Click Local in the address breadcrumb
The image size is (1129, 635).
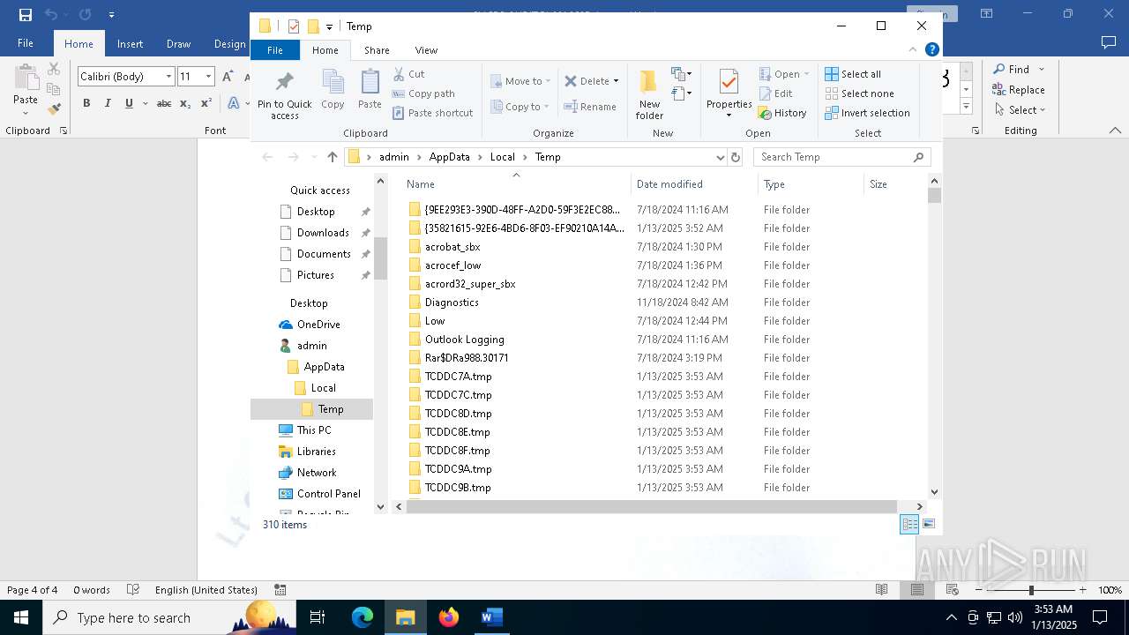point(502,157)
